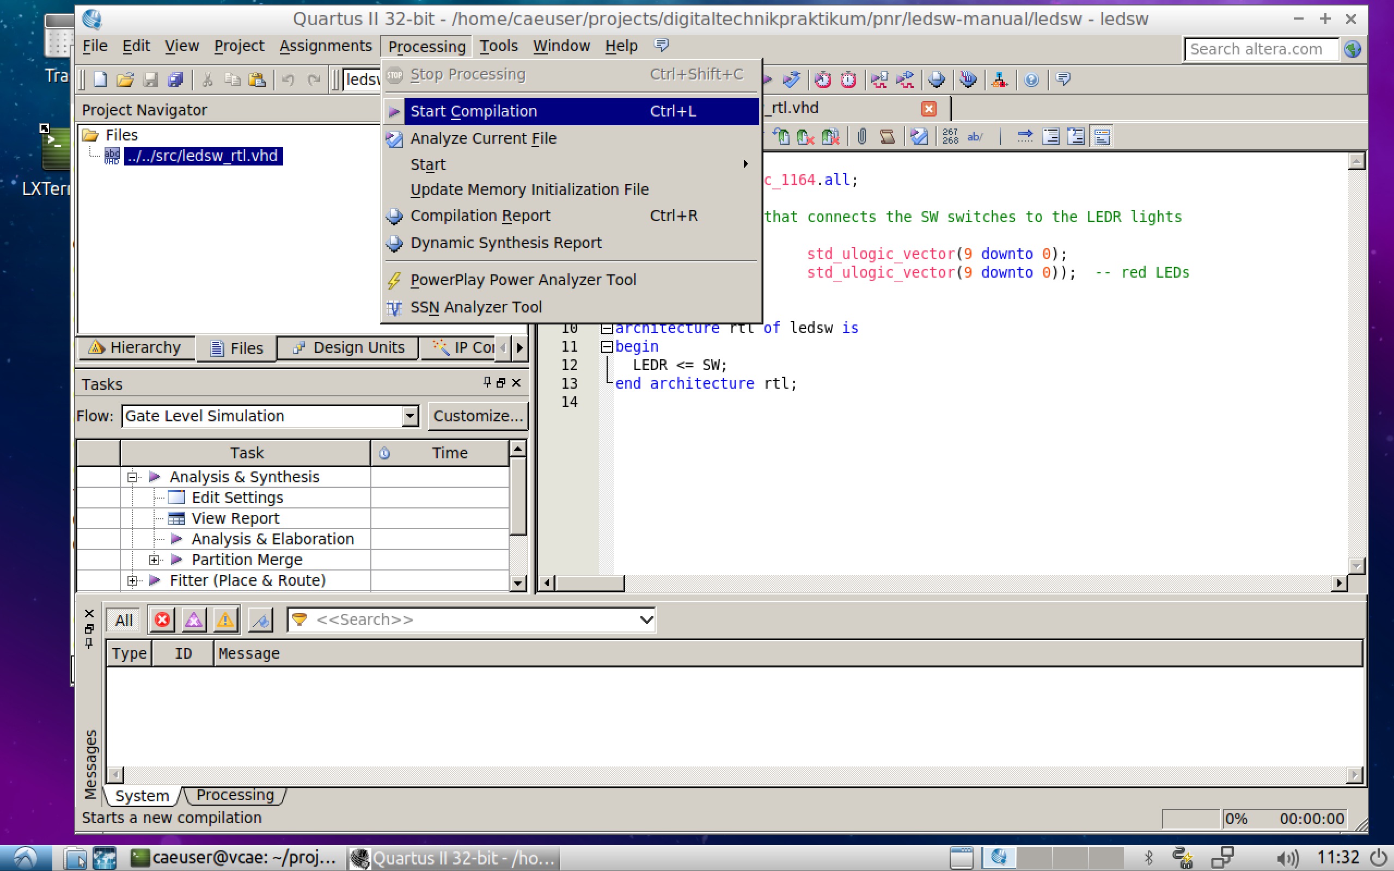Click the paperclip insert file icon
The height and width of the screenshot is (871, 1394).
(862, 137)
